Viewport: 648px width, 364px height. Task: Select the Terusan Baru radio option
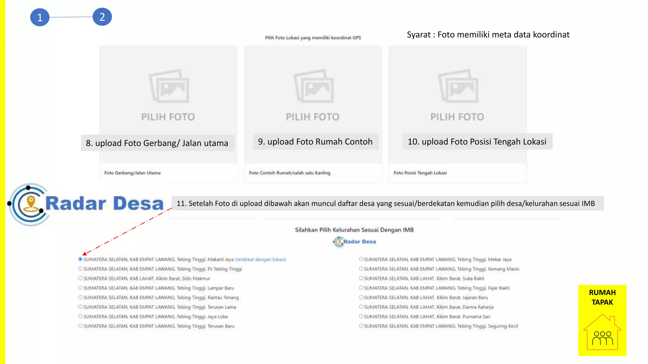[x=80, y=326]
